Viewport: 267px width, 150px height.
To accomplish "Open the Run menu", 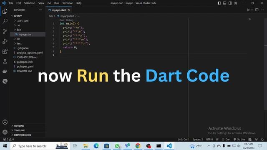I will [x=57, y=3].
